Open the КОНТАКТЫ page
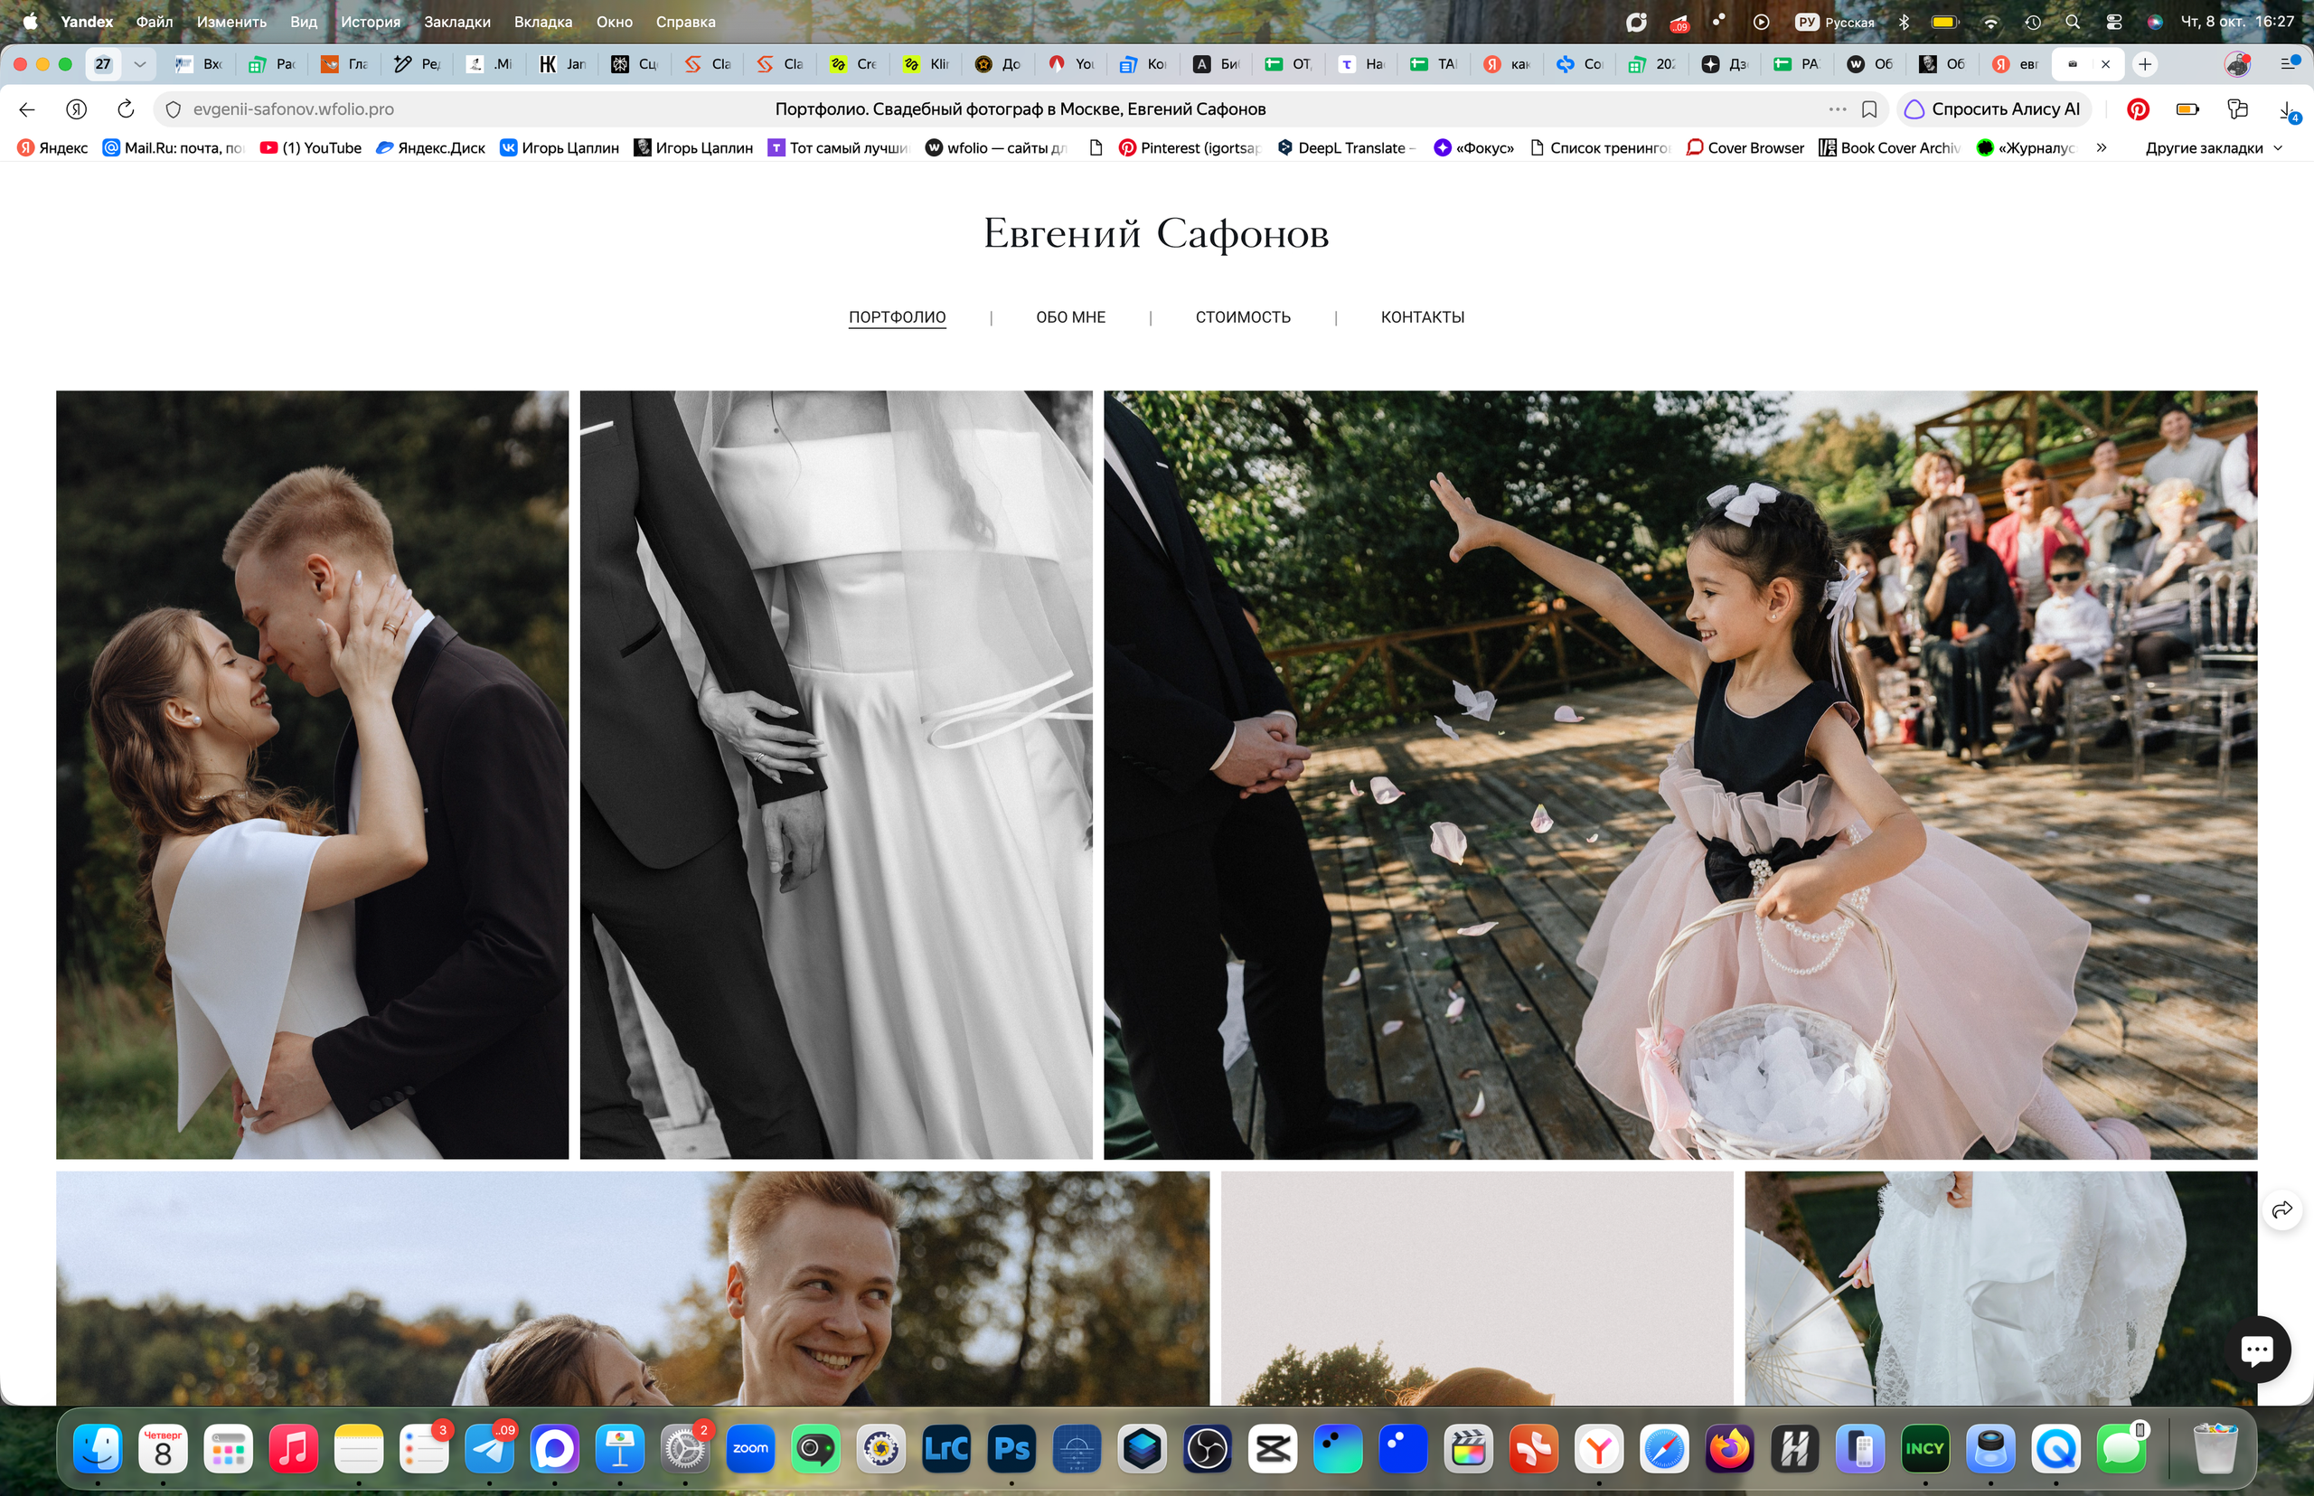The width and height of the screenshot is (2314, 1496). [x=1422, y=316]
